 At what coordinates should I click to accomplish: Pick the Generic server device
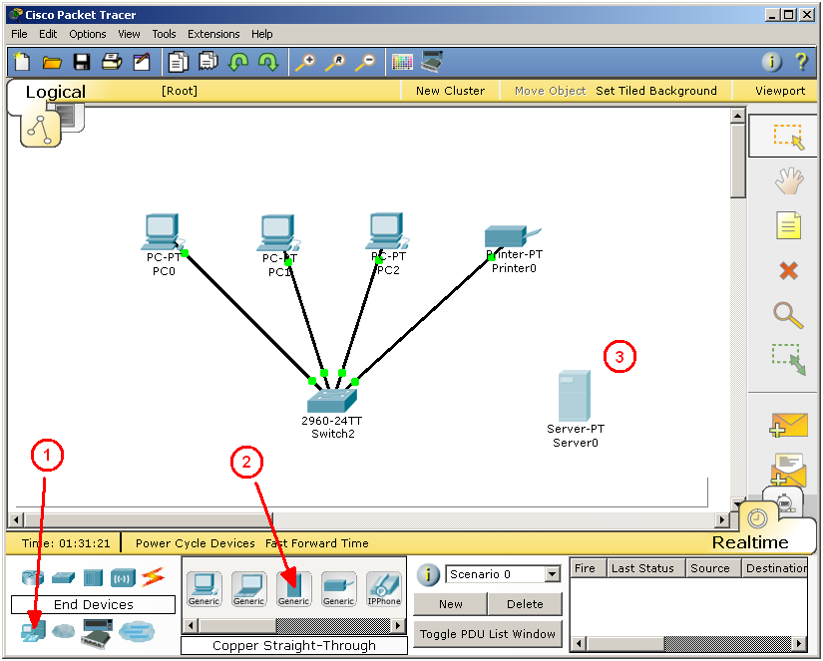click(x=294, y=589)
